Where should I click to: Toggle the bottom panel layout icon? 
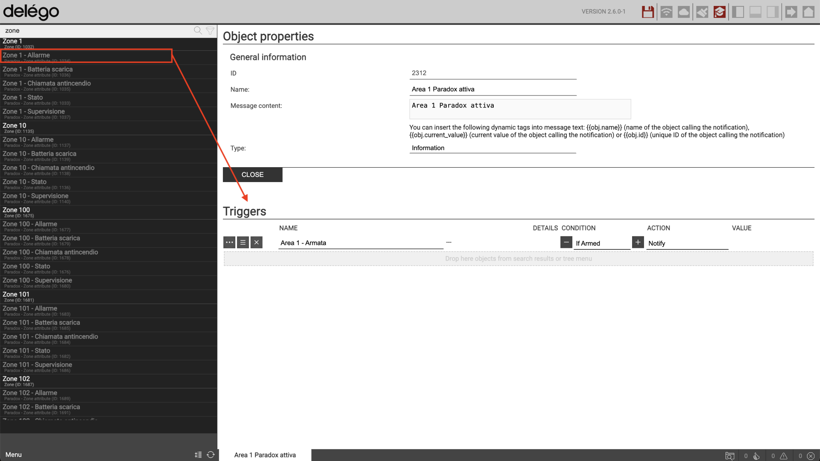(756, 12)
